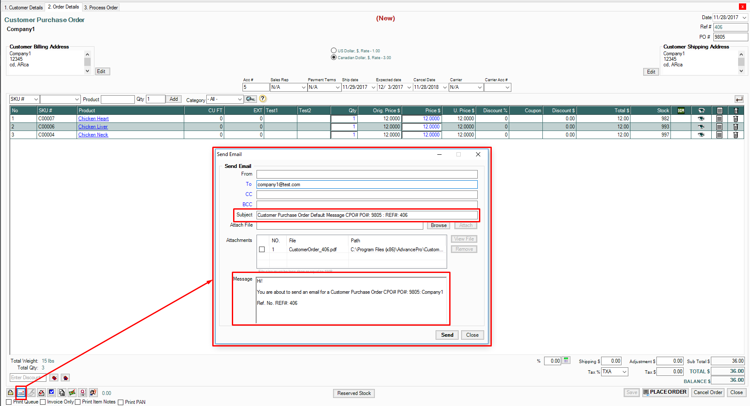750x406 pixels.
Task: Check the CustomerOrder_406.pdf attachment checkbox
Action: pyautogui.click(x=262, y=250)
